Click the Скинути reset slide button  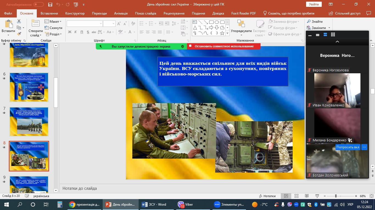coord(54,28)
